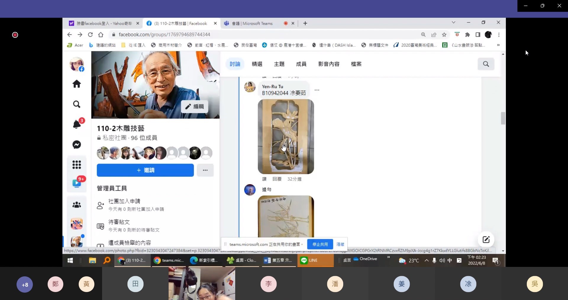Expand the browser tab search chevron
This screenshot has height=300, width=568.
453,23
